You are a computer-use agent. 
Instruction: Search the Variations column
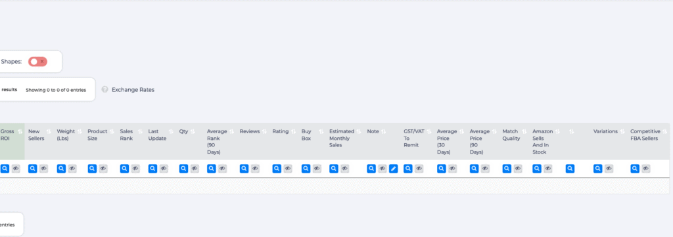[598, 169]
